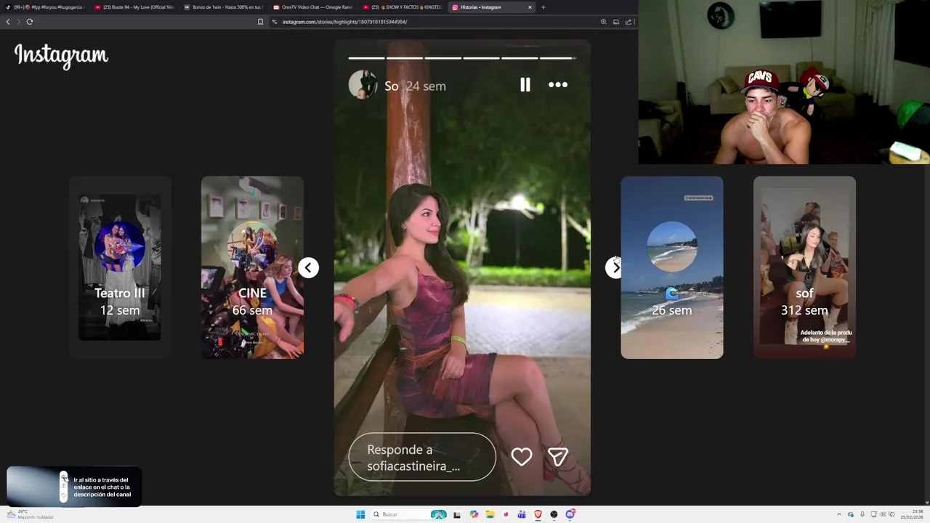Screen dimensions: 930x523
Task: Open the Windows Start menu
Action: click(x=360, y=514)
